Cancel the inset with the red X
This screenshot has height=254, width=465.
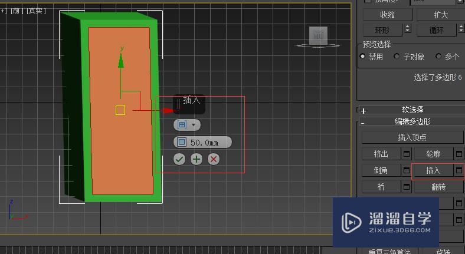pyautogui.click(x=214, y=159)
